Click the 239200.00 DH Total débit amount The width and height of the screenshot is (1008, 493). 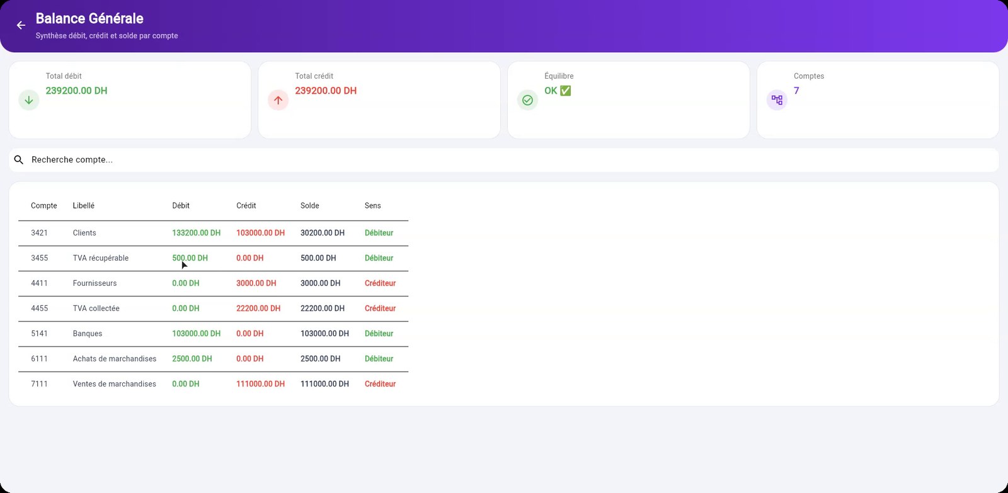coord(77,91)
